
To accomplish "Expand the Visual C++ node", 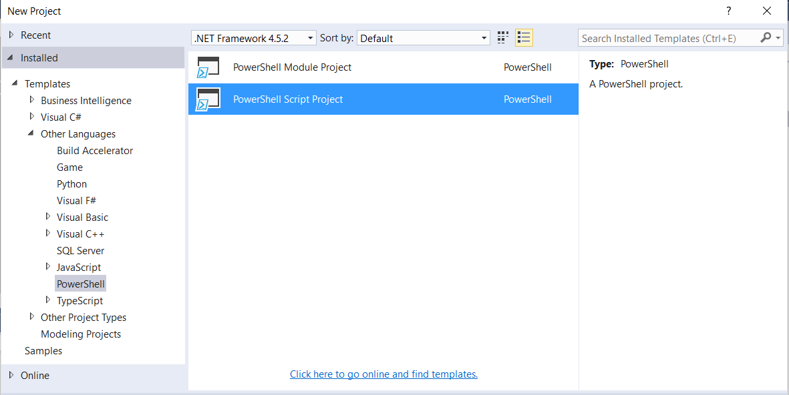I will point(47,234).
